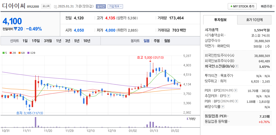The width and height of the screenshot is (276, 135).
Task: Click the 01/13 date on chart axis
Action: click(154, 131)
